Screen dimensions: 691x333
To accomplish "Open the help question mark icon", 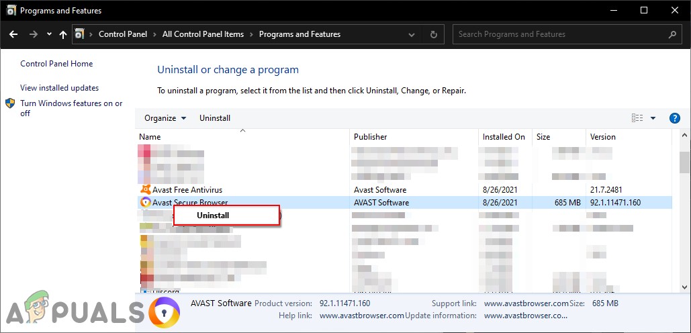I will 675,118.
